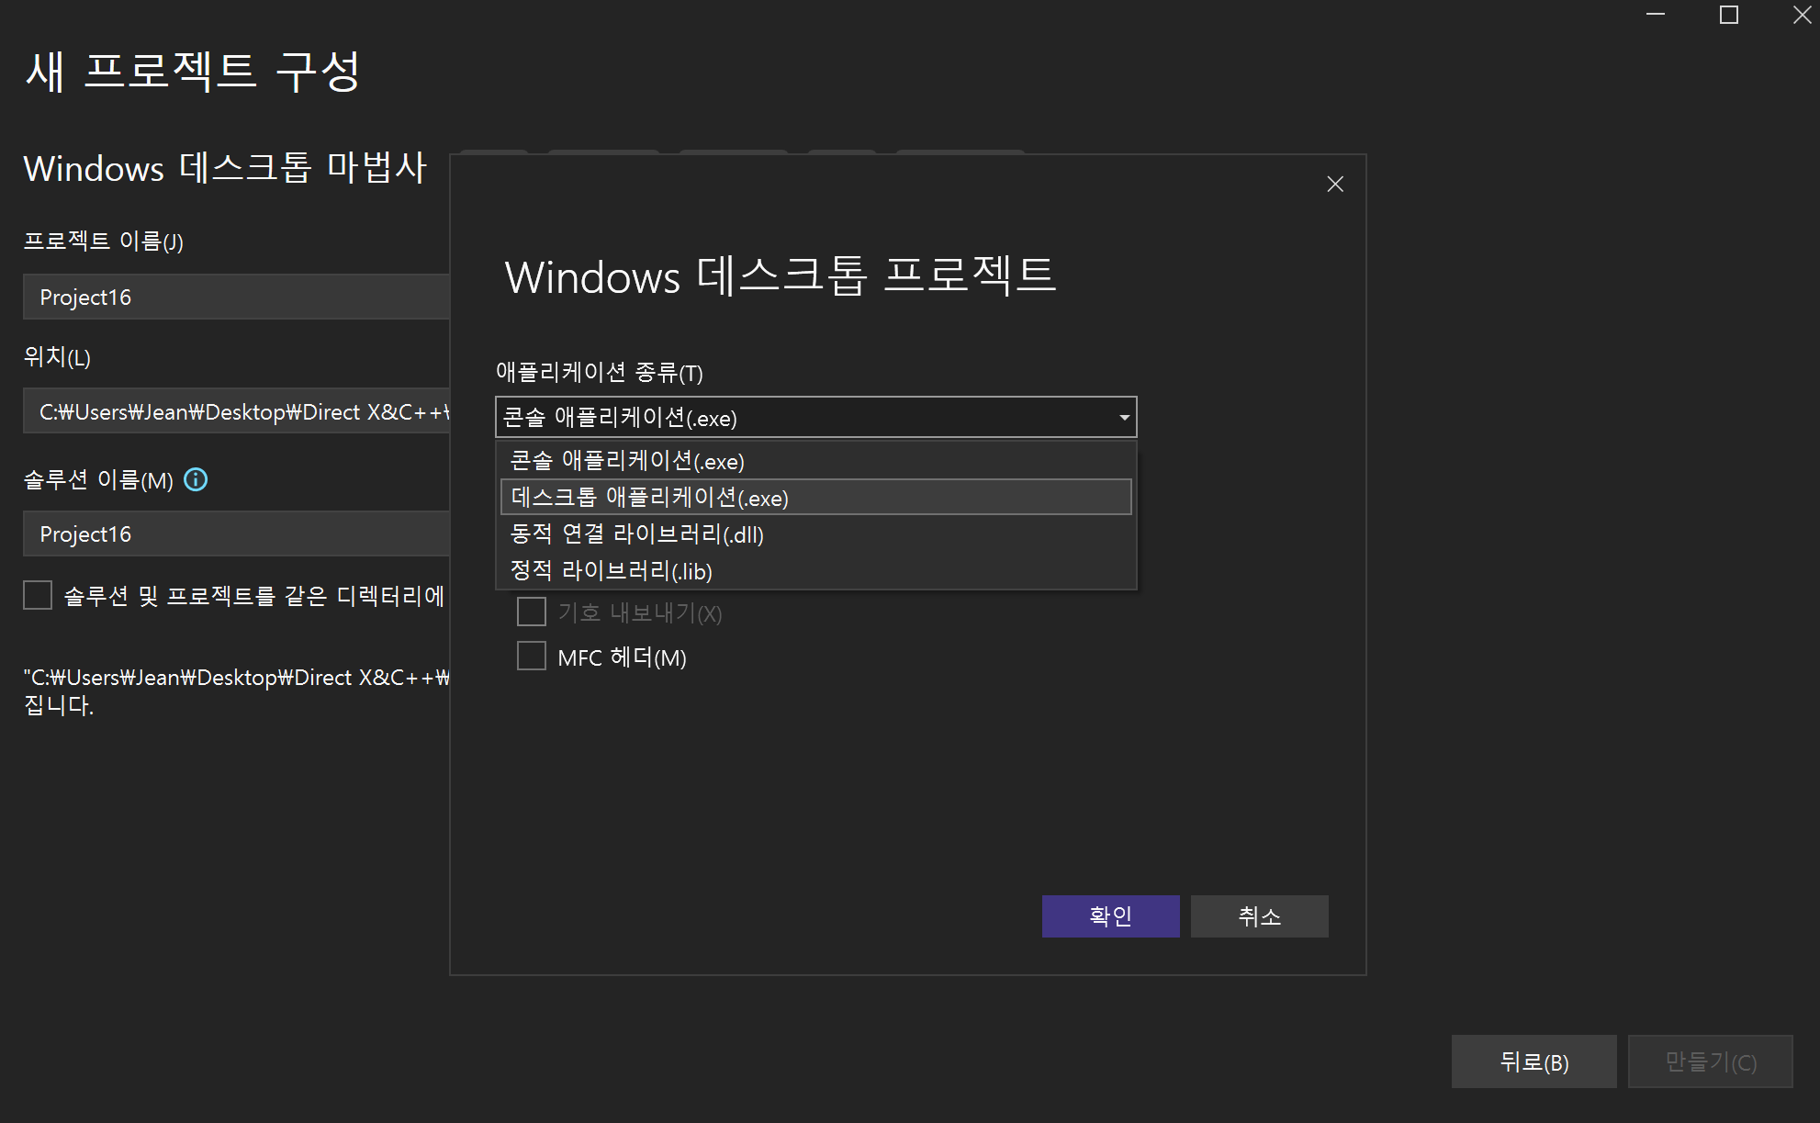The width and height of the screenshot is (1820, 1123).
Task: Minimize the new project window
Action: 1656,15
